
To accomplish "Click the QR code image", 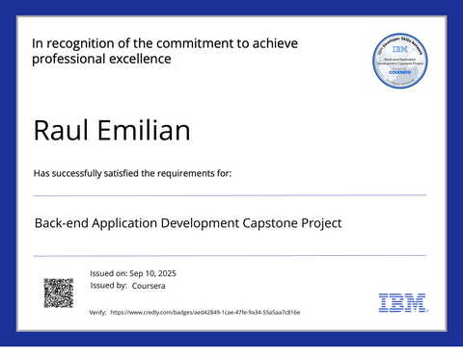I will point(59,293).
